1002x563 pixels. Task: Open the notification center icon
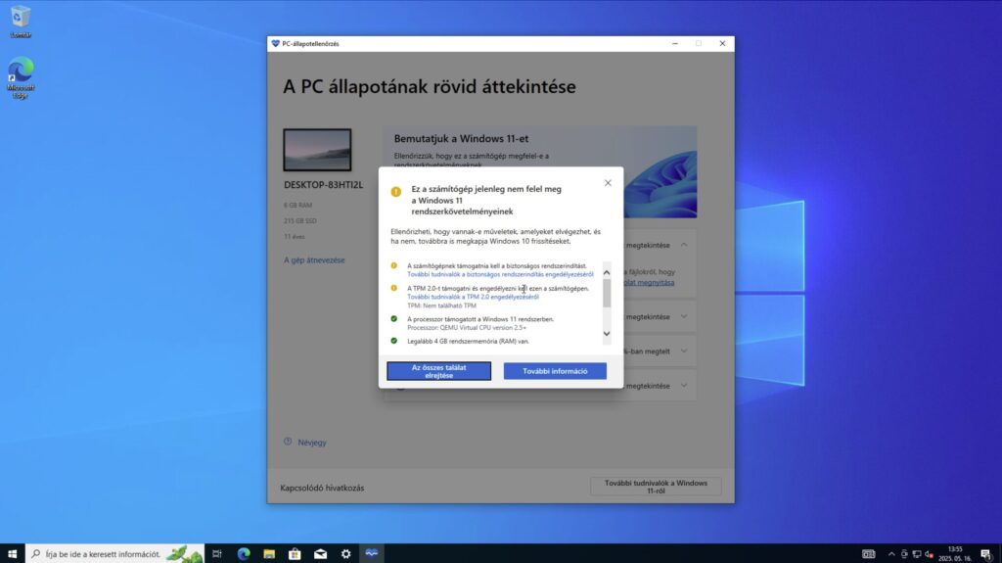[986, 554]
